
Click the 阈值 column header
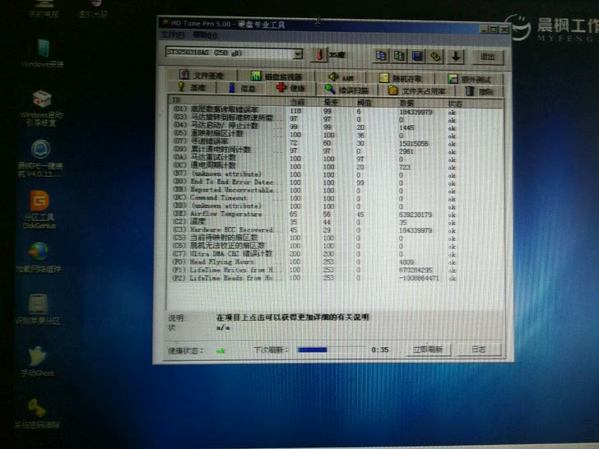375,103
